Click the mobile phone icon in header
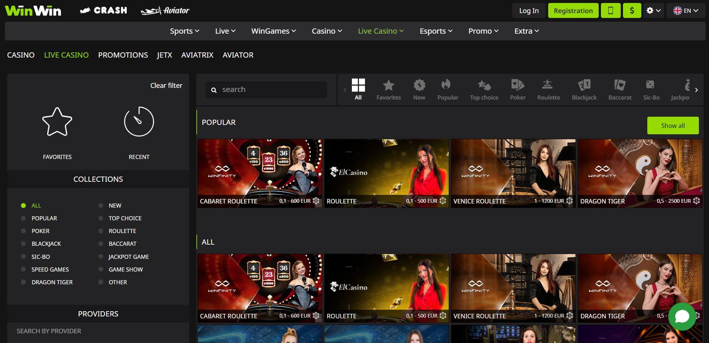Screen dimensions: 709x343 pyautogui.click(x=611, y=10)
